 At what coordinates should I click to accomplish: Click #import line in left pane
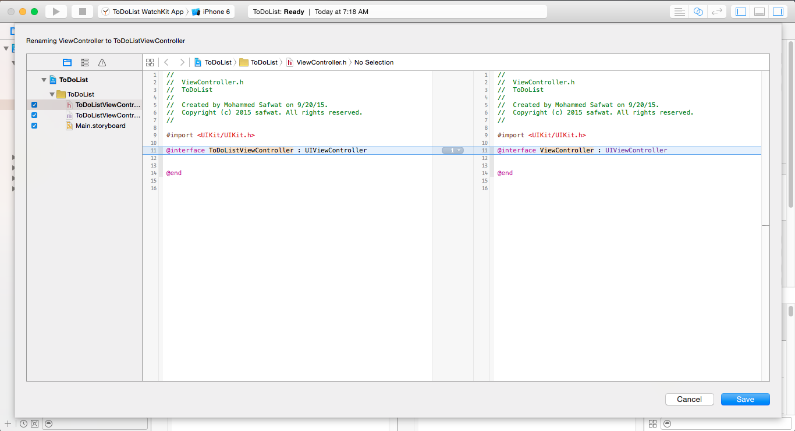coord(210,135)
